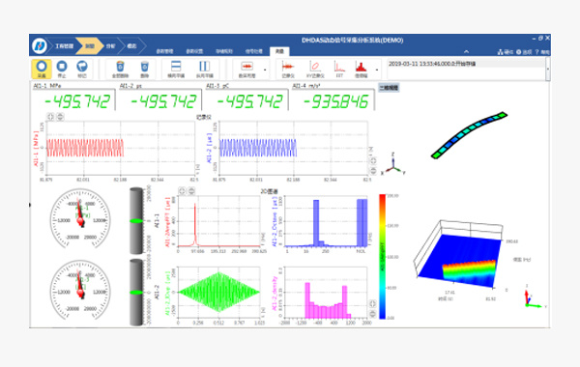Open the 参数设置 ribbon tab

pos(194,51)
